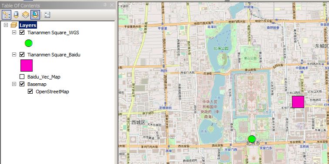Click the green WGS point on map
Image resolution: width=329 pixels, height=164 pixels.
pyautogui.click(x=252, y=139)
